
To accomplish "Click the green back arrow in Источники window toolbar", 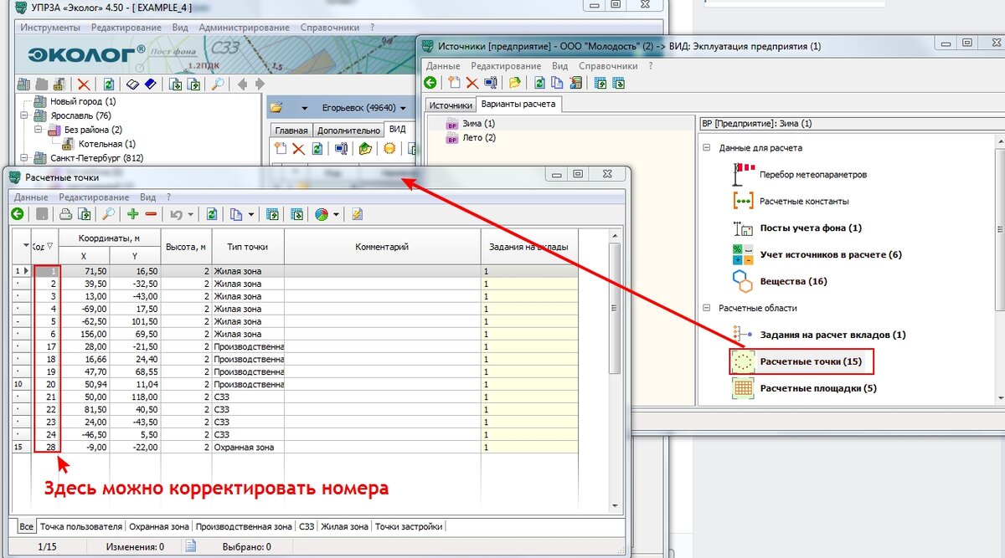I will point(430,82).
